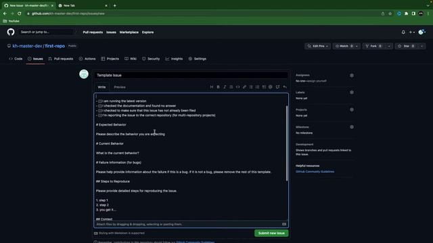This screenshot has height=243, width=433.
Task: Open the YouTube bookmarks bar item
Action: coord(12,21)
